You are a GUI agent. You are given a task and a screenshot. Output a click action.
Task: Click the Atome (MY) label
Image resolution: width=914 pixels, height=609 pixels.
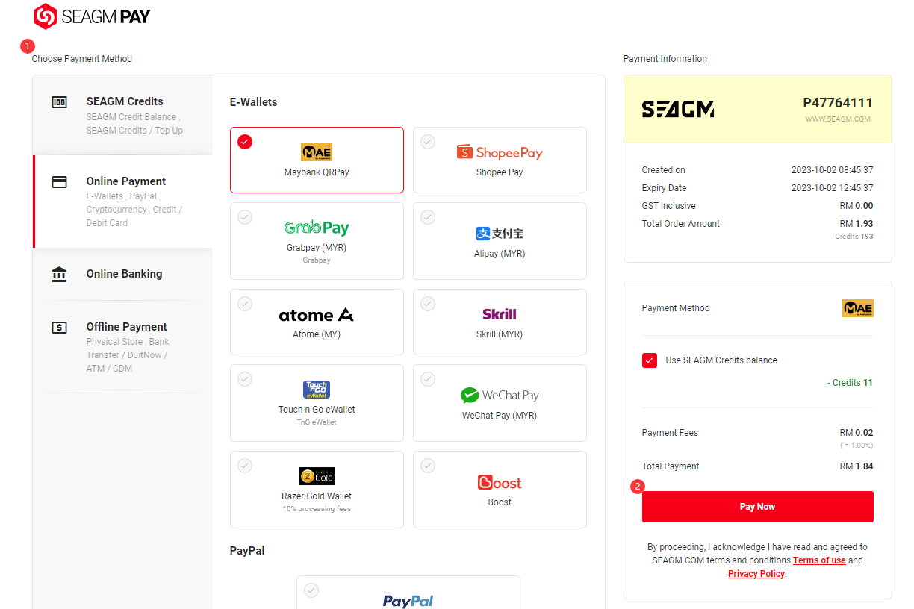pos(317,334)
